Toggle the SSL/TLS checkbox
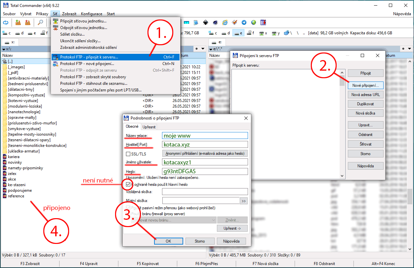 (x=128, y=154)
